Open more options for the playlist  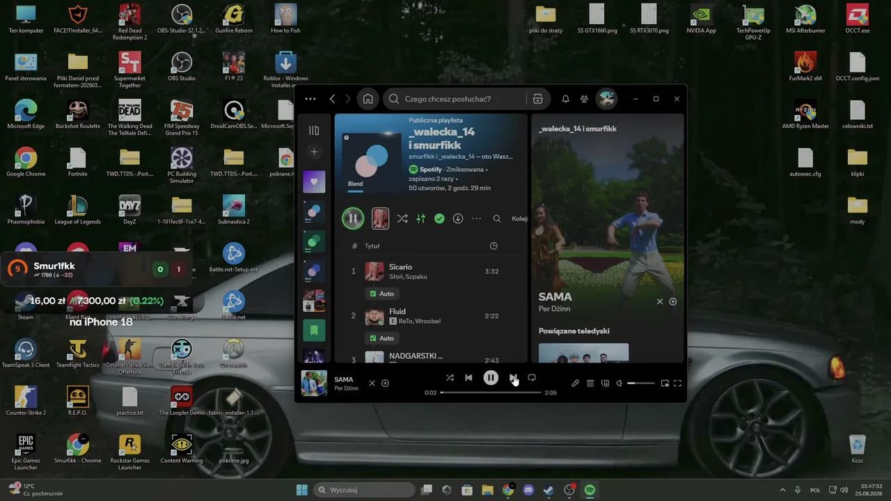point(476,218)
